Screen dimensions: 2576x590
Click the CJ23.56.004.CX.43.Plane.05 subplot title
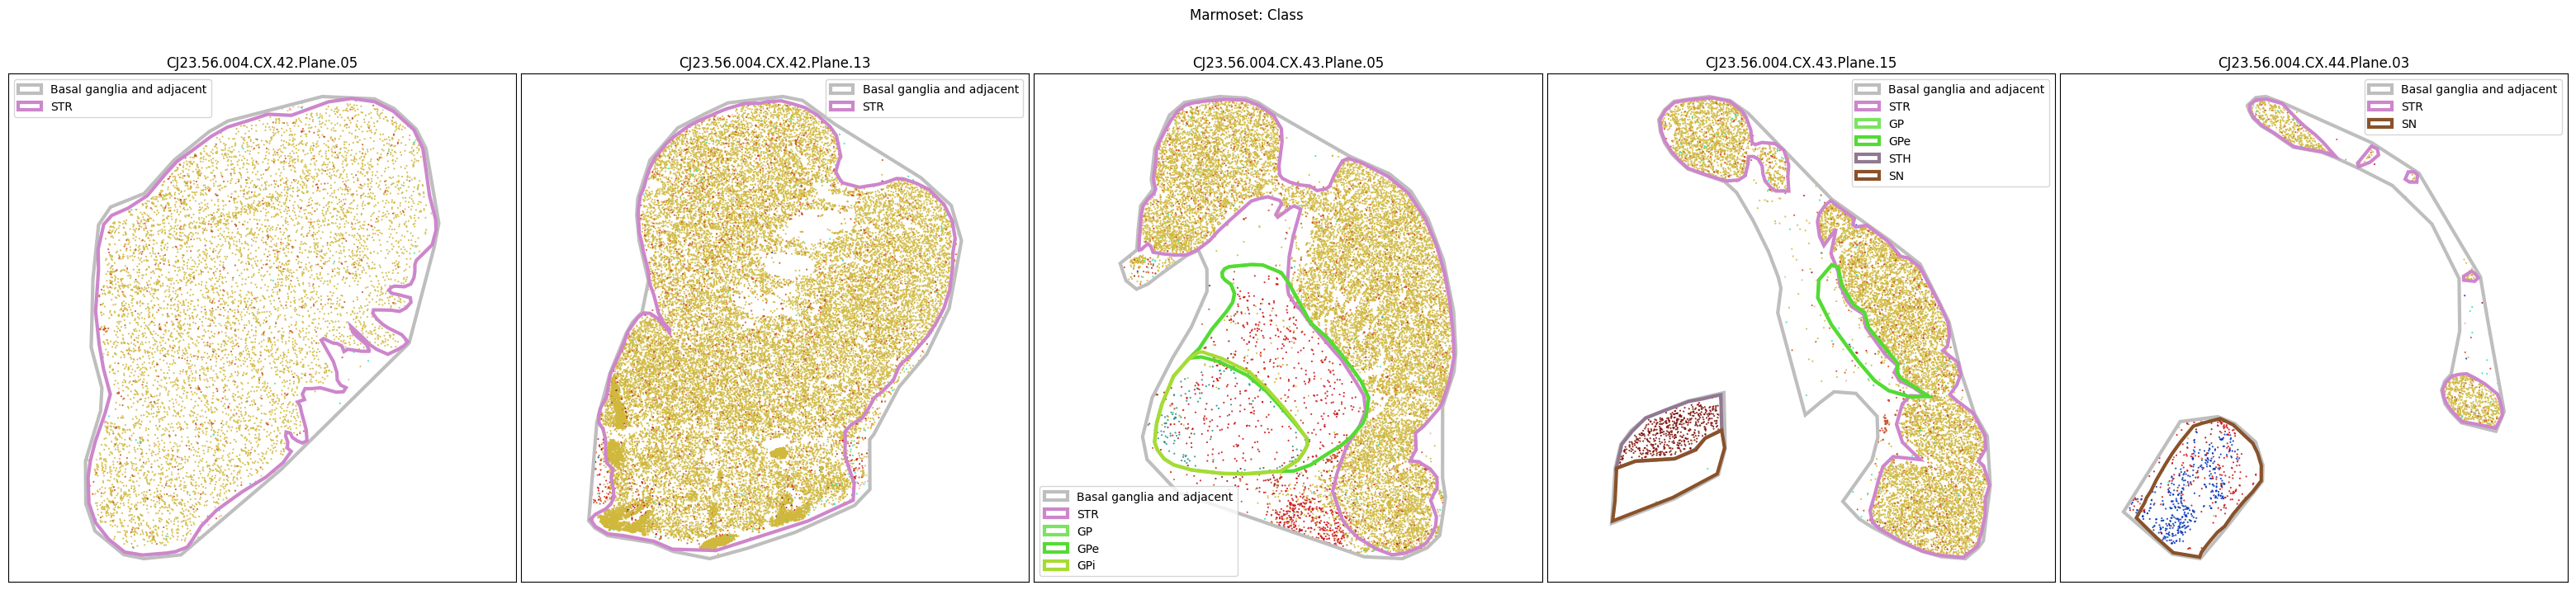[1287, 63]
